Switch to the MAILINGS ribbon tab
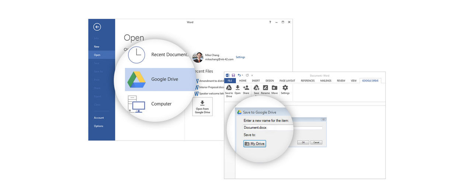Viewport: 472px width, 183px height. coord(326,80)
